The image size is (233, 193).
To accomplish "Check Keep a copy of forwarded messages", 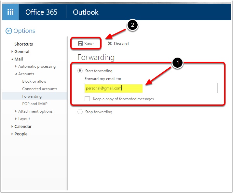I will (x=87, y=99).
